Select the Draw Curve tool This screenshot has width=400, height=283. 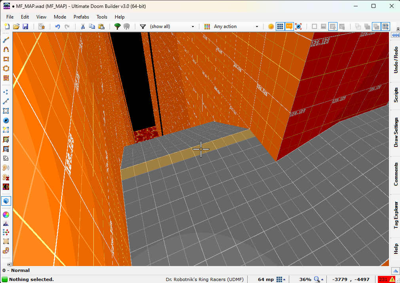6,49
